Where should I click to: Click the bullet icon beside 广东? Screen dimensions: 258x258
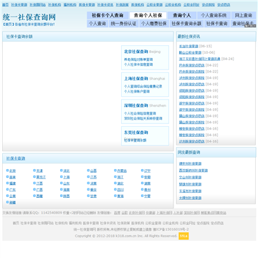[7, 190]
